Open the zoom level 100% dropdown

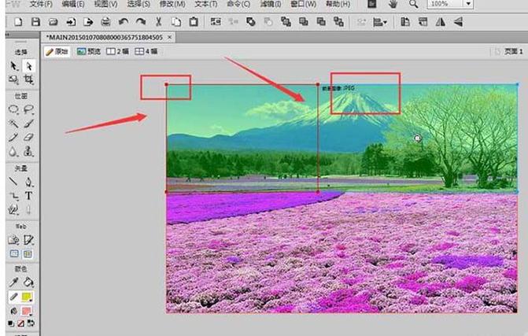pos(469,5)
